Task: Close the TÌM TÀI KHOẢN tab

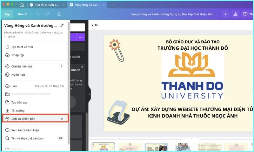Action: point(64,5)
